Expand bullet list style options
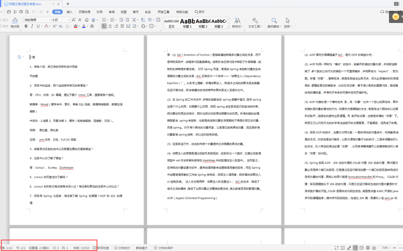403x251 pixels. pos(107,20)
